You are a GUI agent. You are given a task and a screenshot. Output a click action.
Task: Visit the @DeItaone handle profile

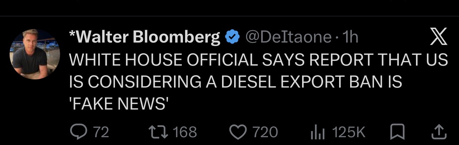click(x=287, y=37)
